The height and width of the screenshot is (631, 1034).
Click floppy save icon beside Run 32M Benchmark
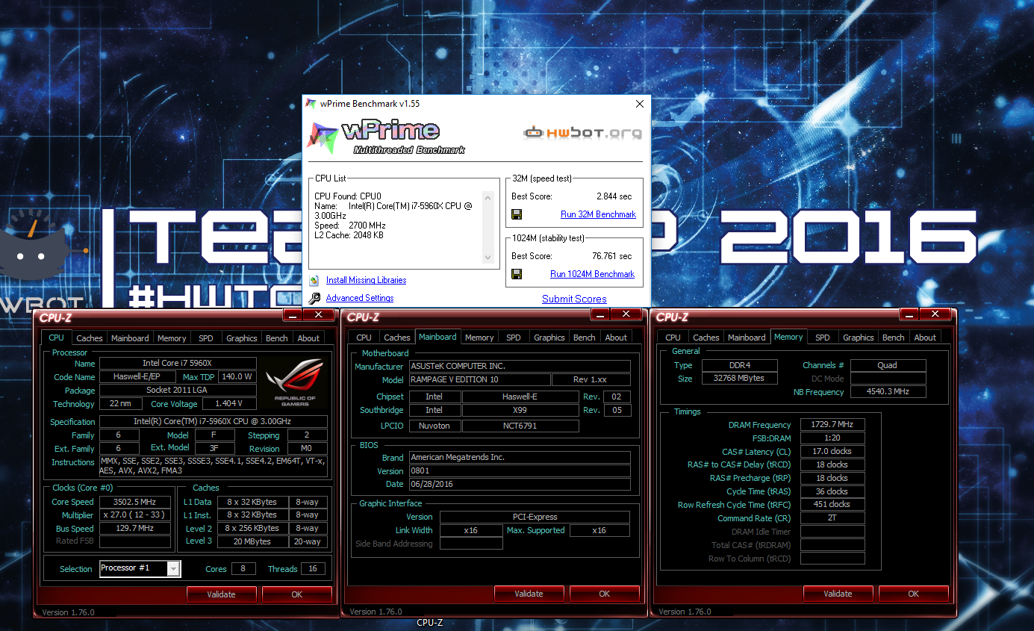516,214
